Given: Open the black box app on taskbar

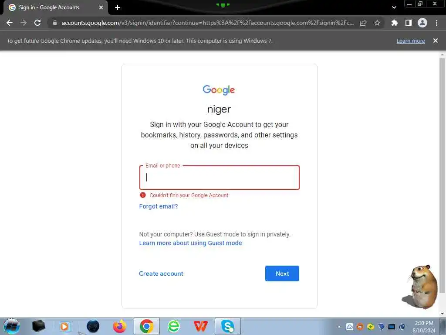Looking at the screenshot, I should (38, 326).
